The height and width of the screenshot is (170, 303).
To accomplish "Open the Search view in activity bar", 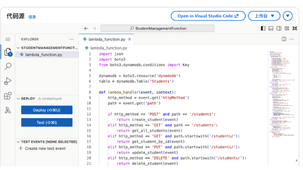I will pos(7,66).
